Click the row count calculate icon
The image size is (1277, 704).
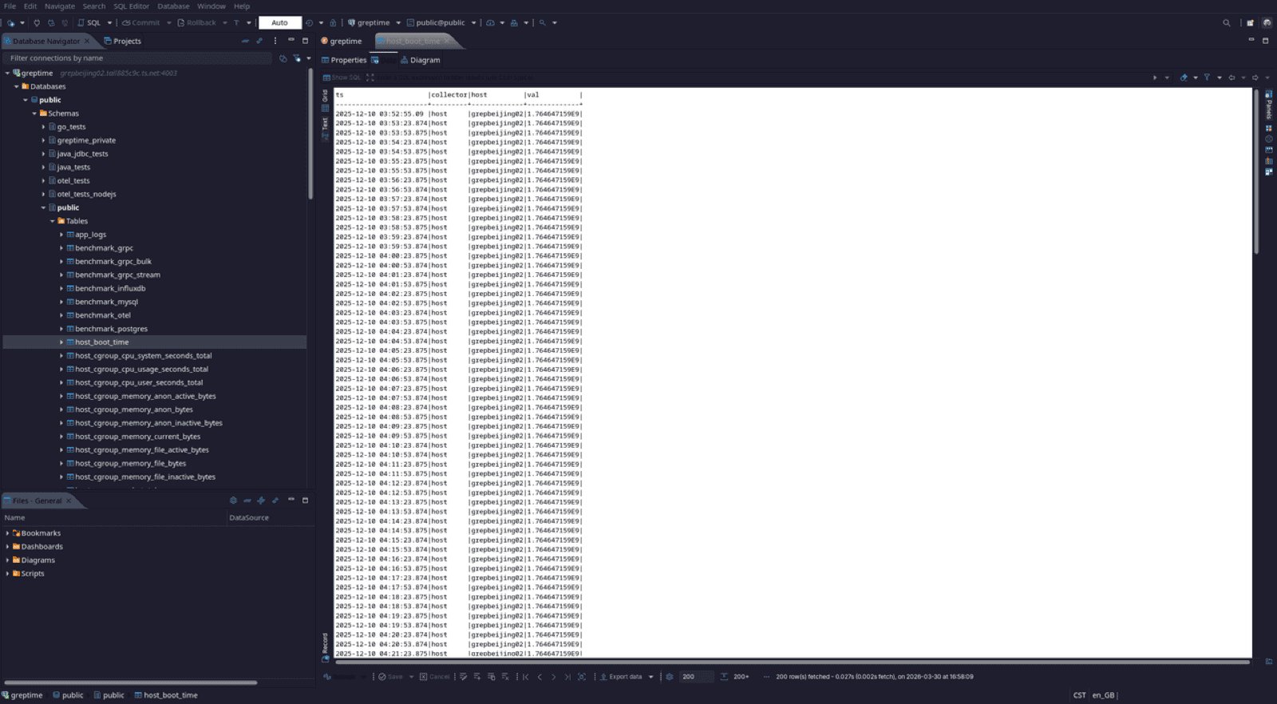(724, 676)
